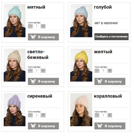This screenshot has height=137, width=134.
Task: Click plus icon for коралловый hat
Action: tap(110, 115)
